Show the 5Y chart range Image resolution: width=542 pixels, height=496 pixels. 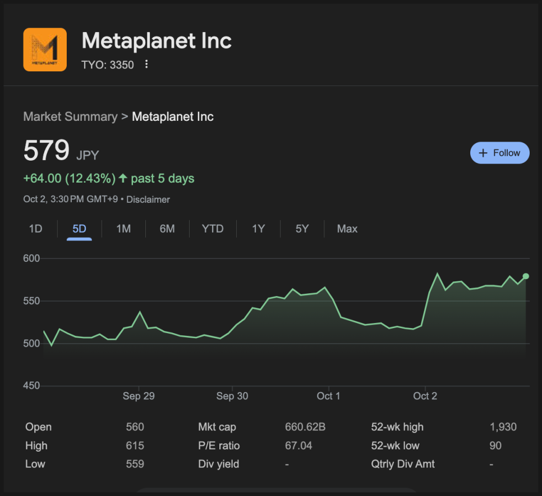click(x=302, y=229)
